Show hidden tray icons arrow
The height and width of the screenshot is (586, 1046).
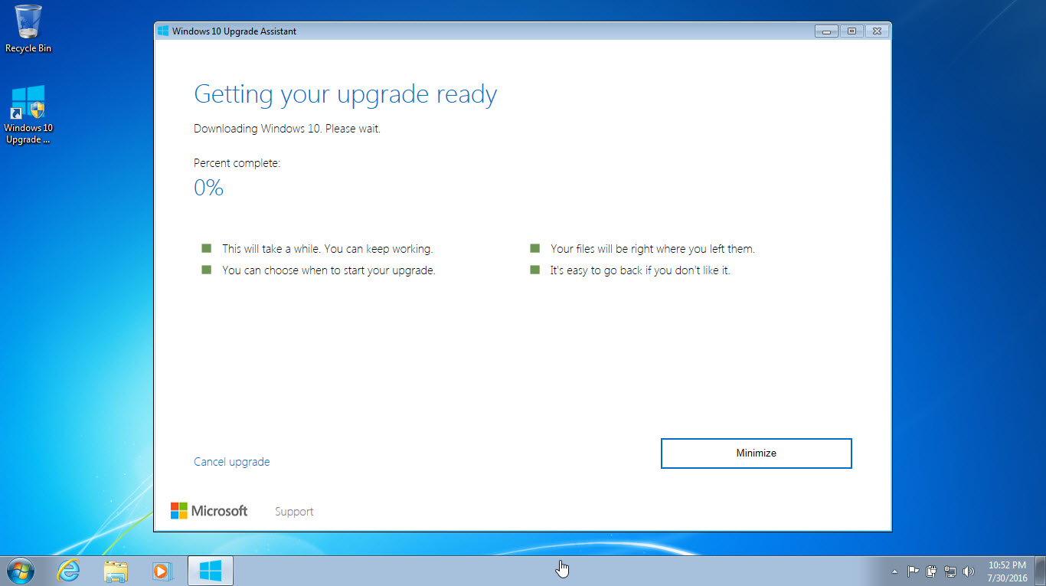895,571
